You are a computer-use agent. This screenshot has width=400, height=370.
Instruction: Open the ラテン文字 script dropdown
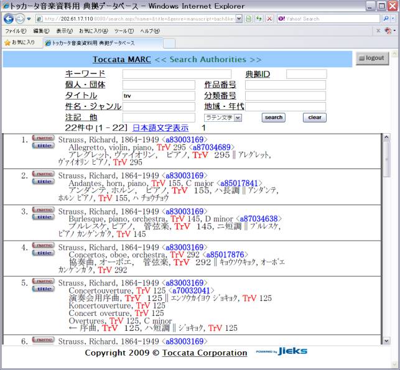point(223,118)
